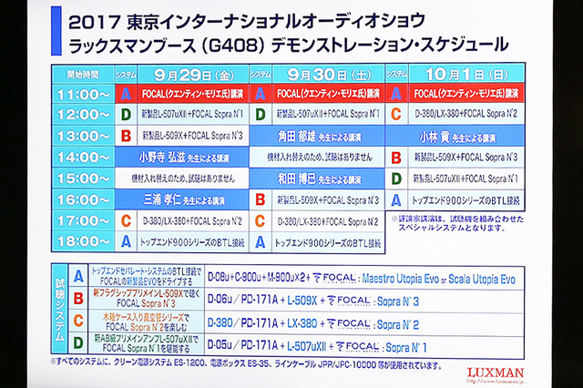The width and height of the screenshot is (583, 388).
Task: Click '新製品L-509X+FOCAL Sopra N°3' in 9月30日 16:00 row
Action: click(x=328, y=200)
